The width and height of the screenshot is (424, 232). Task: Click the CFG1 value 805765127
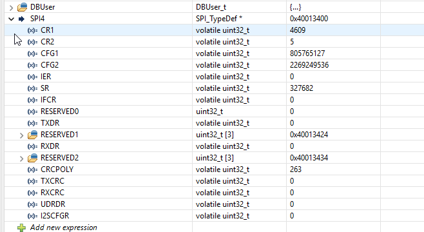[x=307, y=53]
